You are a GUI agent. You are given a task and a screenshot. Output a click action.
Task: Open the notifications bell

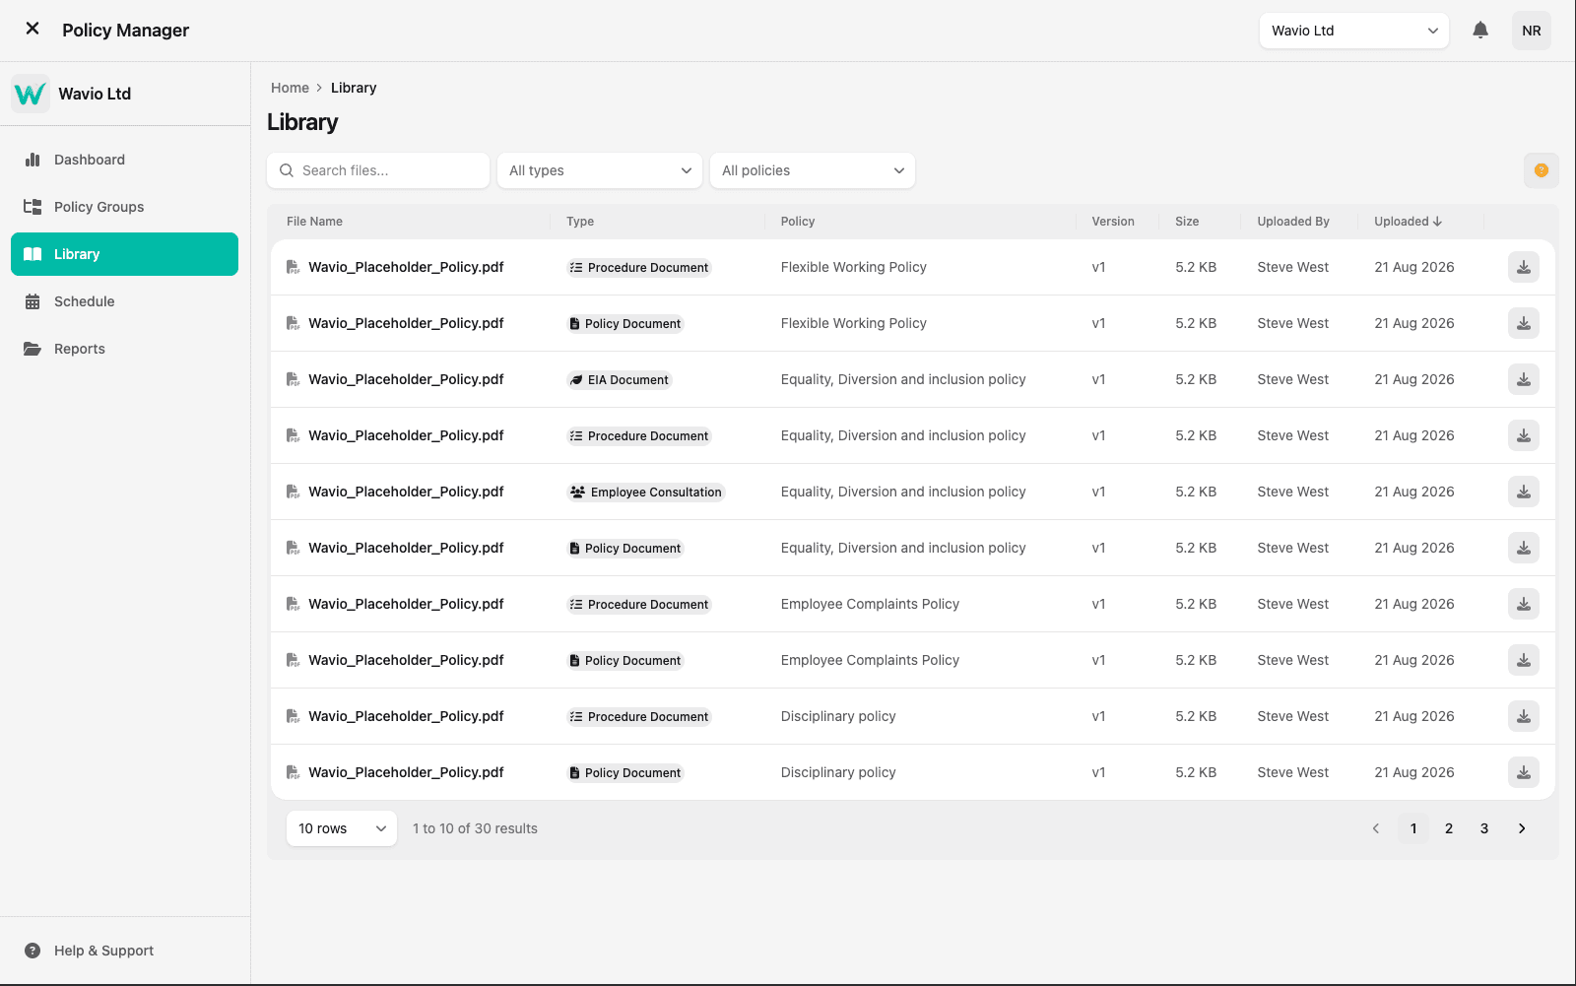point(1480,31)
